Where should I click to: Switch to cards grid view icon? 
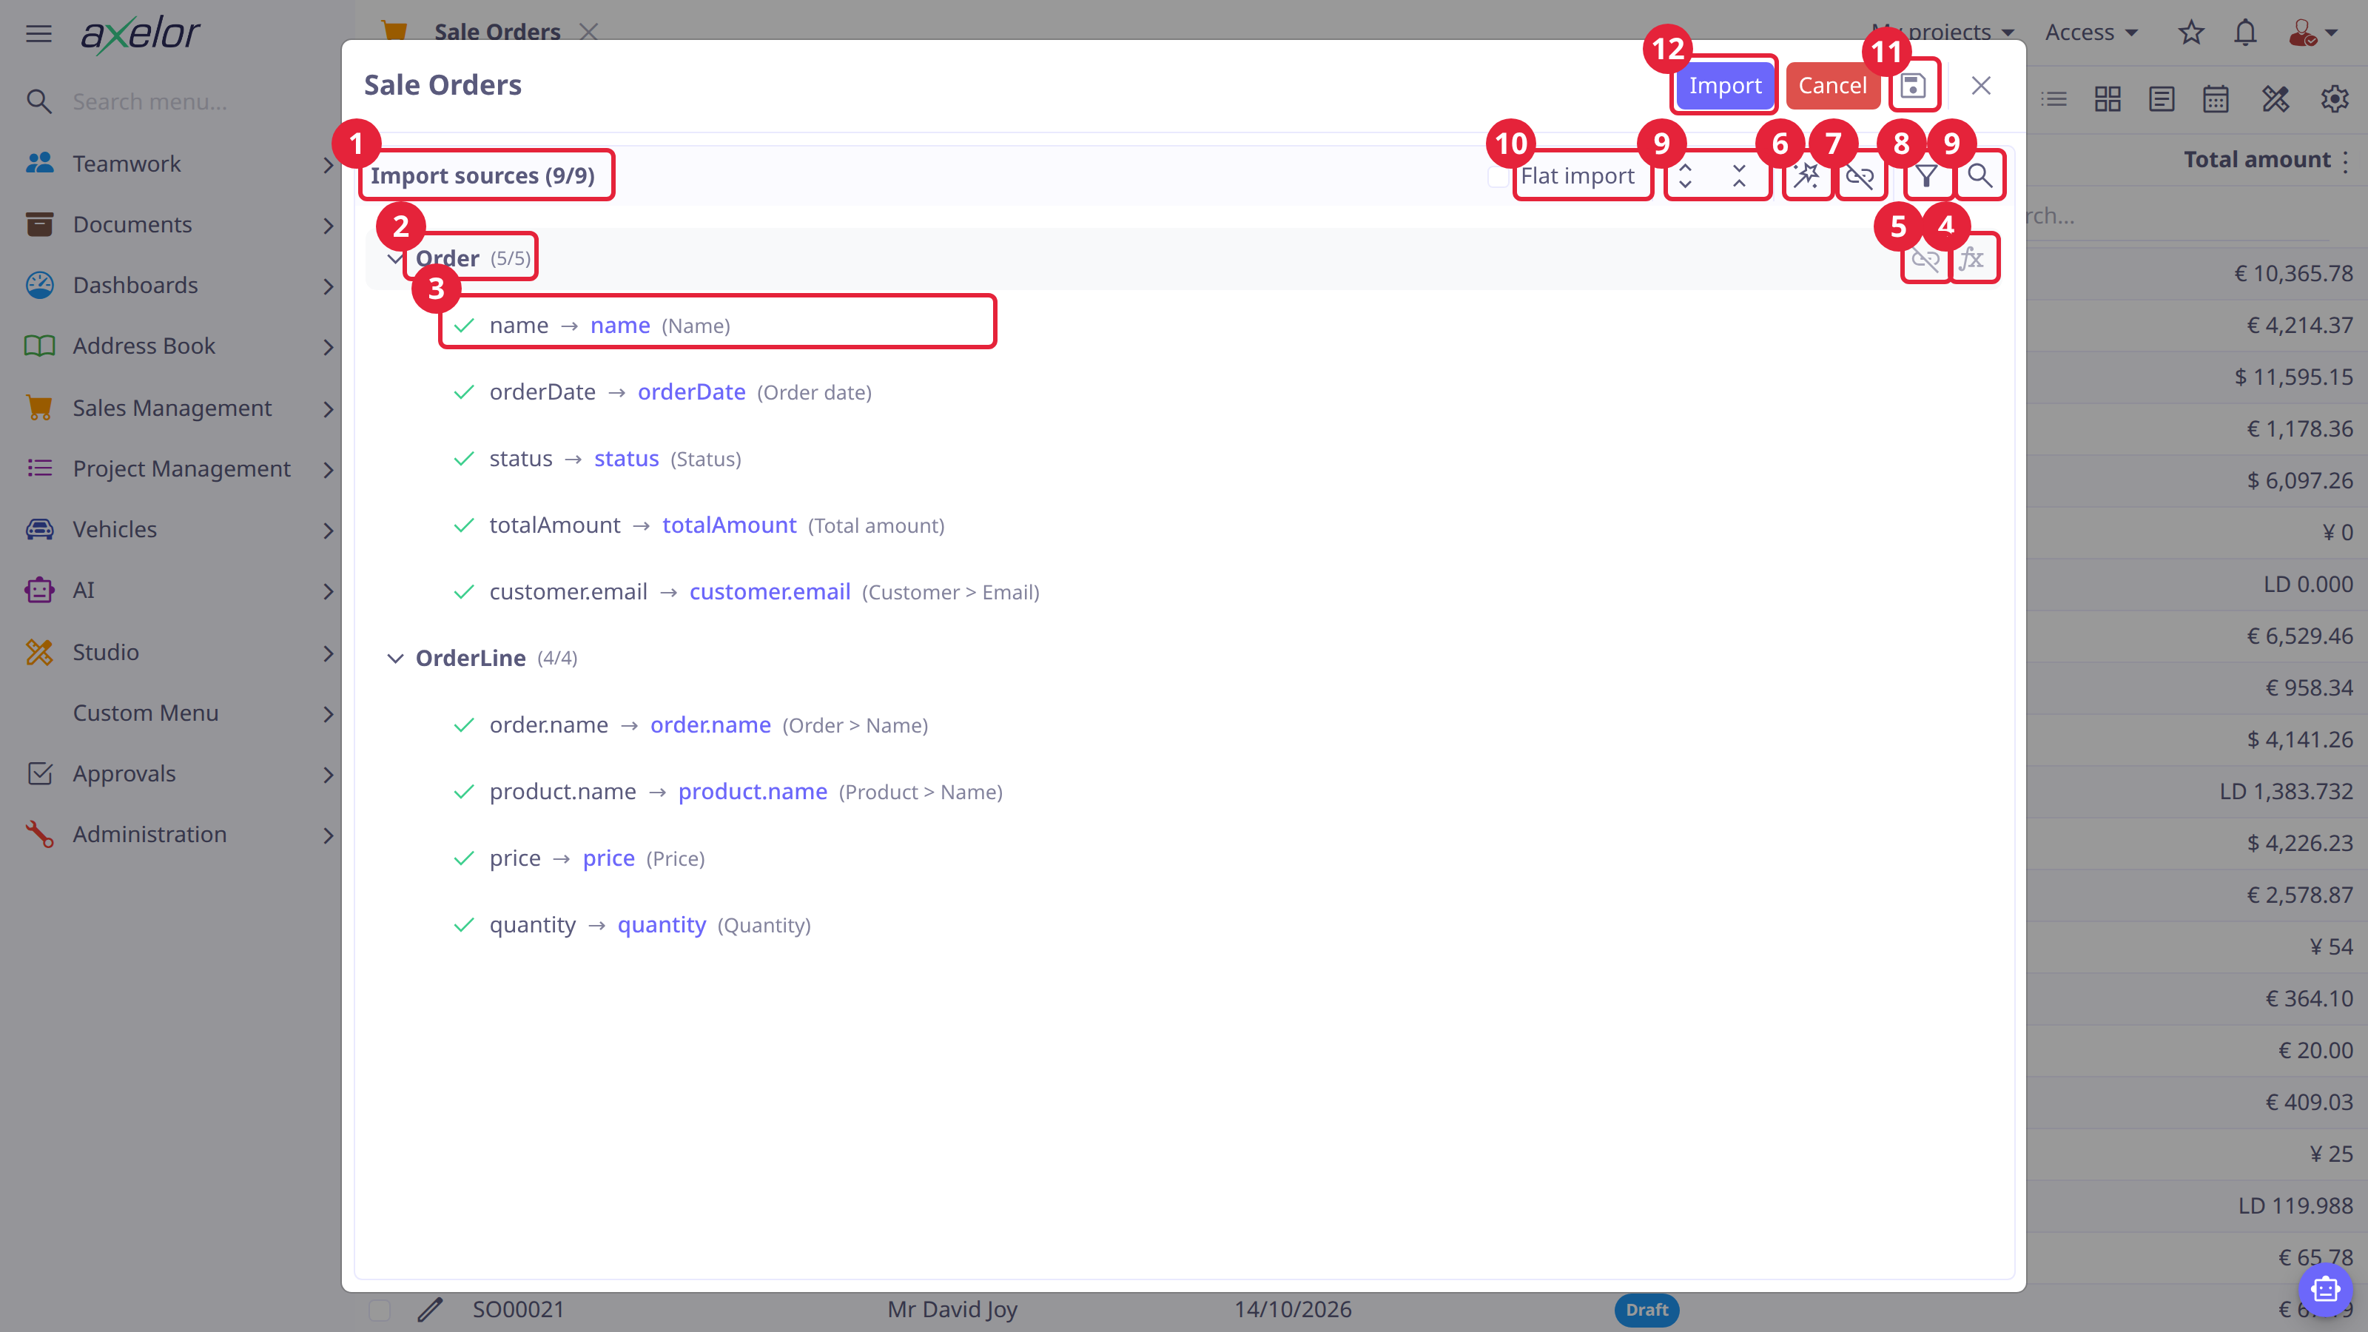coord(2108,99)
